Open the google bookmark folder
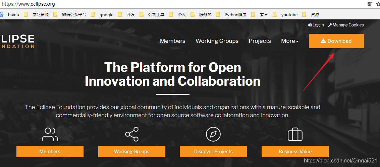380x167 pixels. tap(102, 14)
